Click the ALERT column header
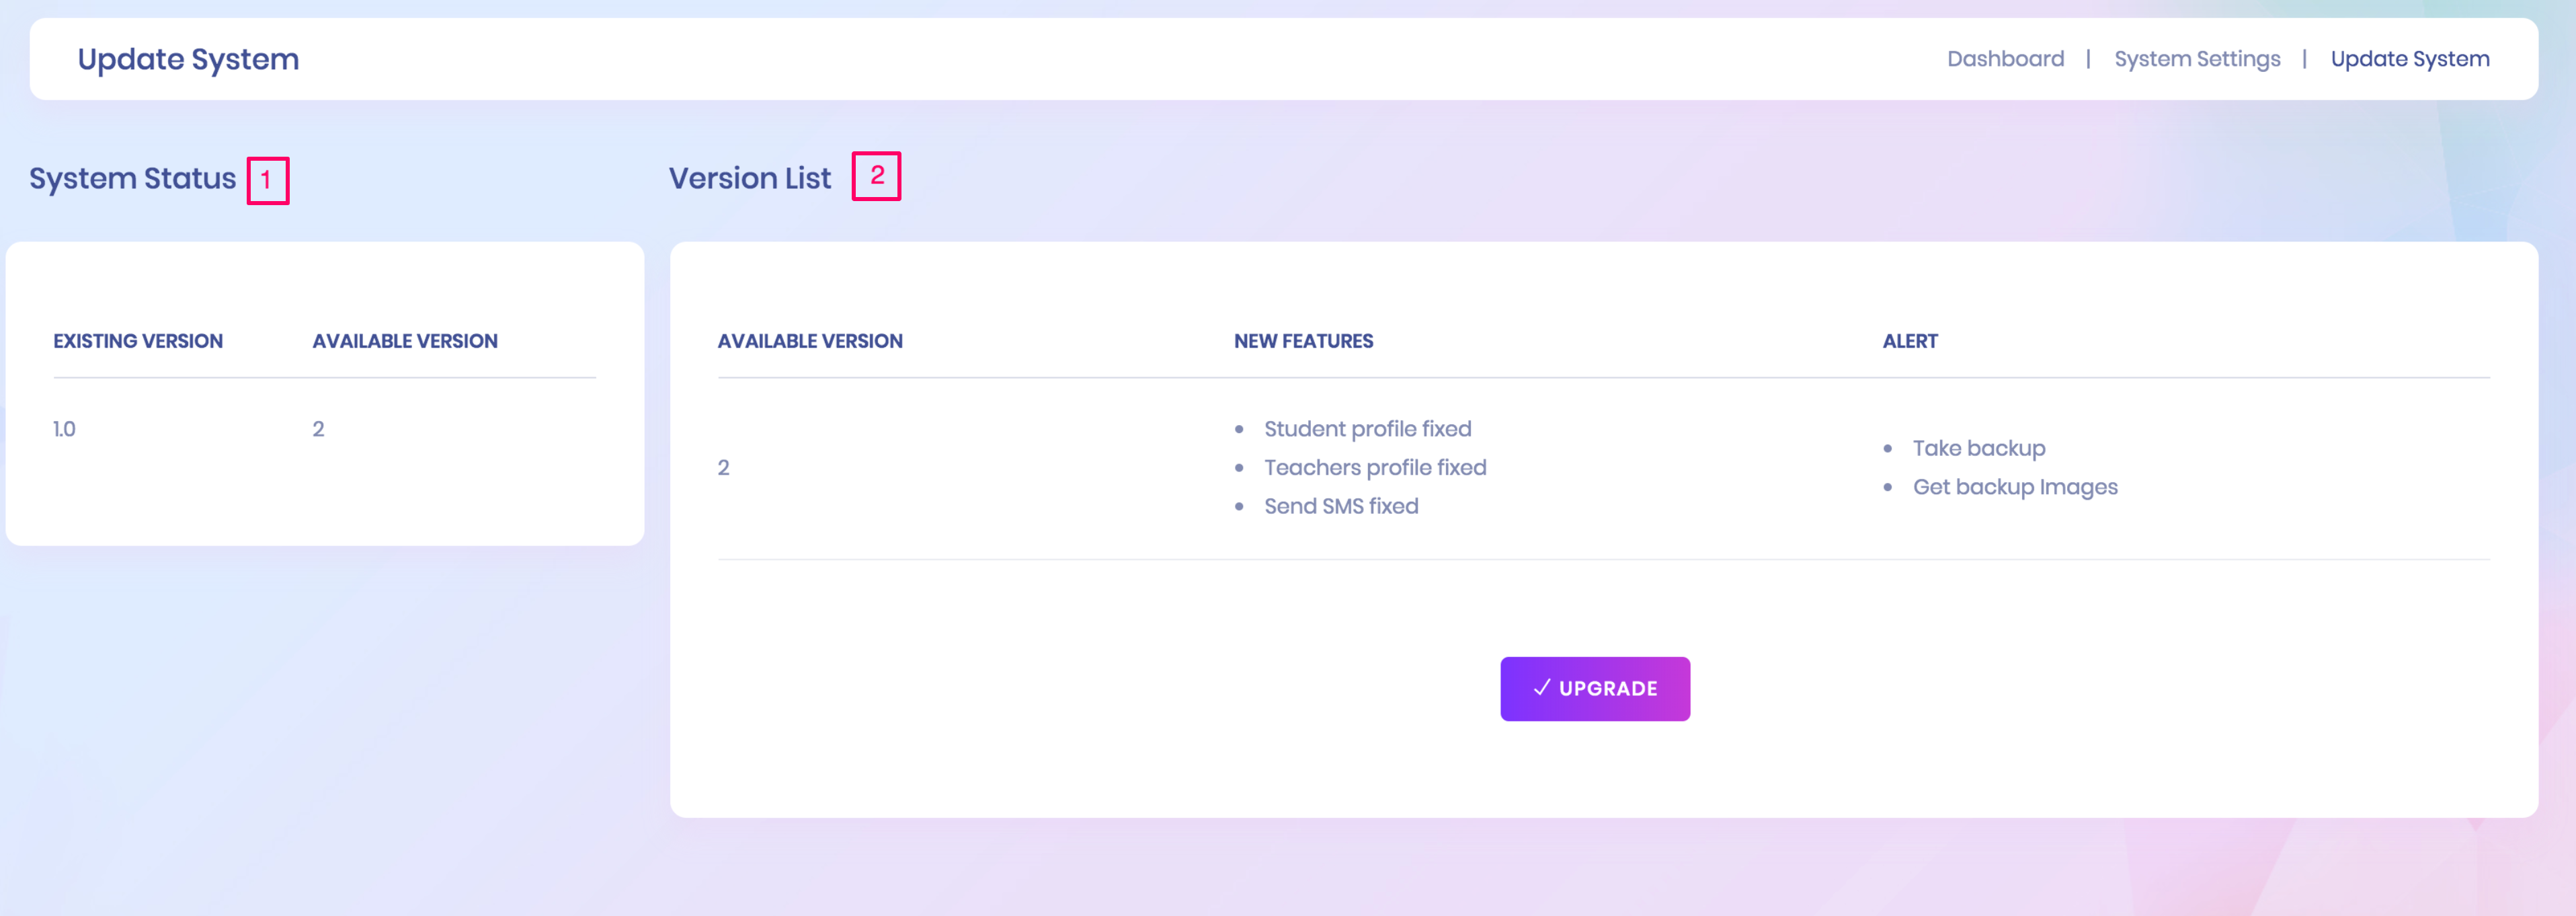 click(x=1909, y=341)
